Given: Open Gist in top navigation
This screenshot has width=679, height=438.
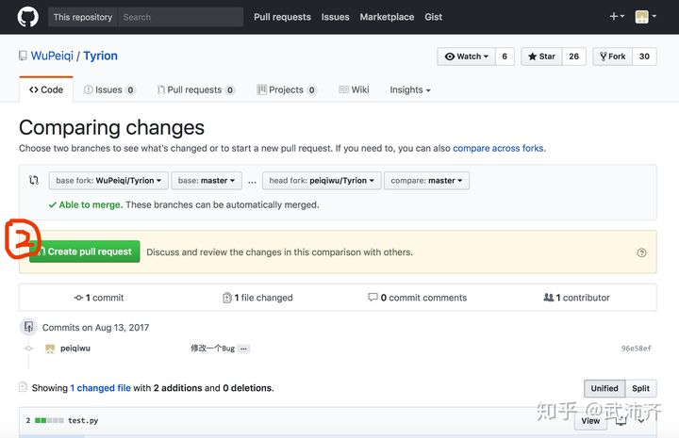Looking at the screenshot, I should pos(434,17).
